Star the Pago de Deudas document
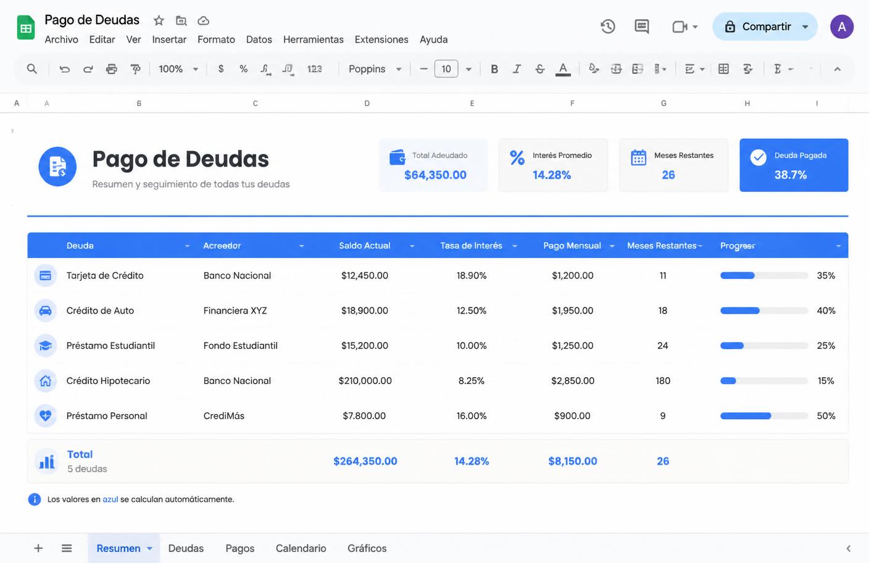 click(159, 20)
